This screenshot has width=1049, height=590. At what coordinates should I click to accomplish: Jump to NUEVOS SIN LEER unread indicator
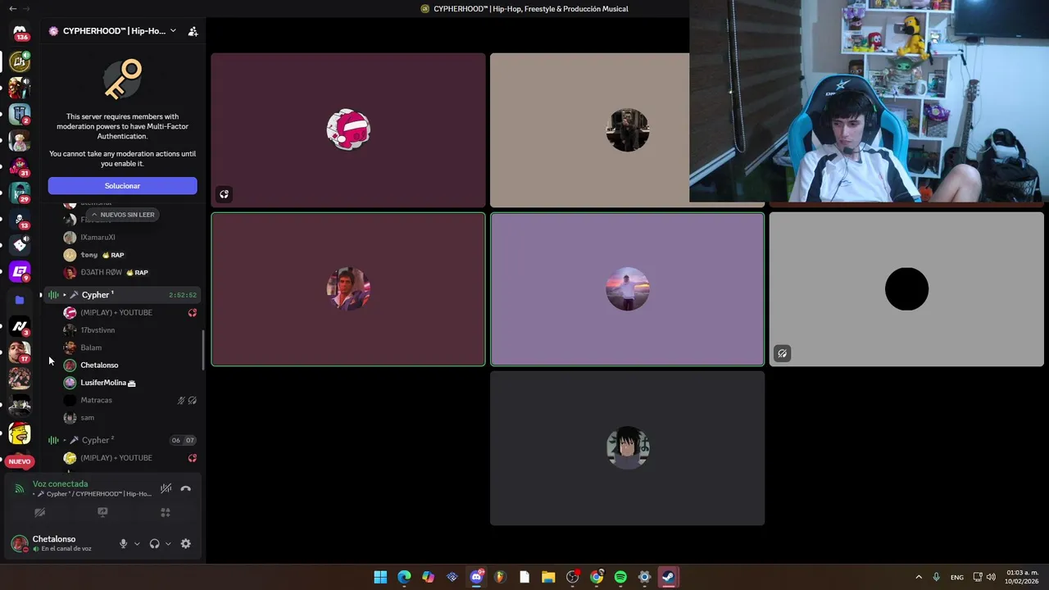point(122,215)
